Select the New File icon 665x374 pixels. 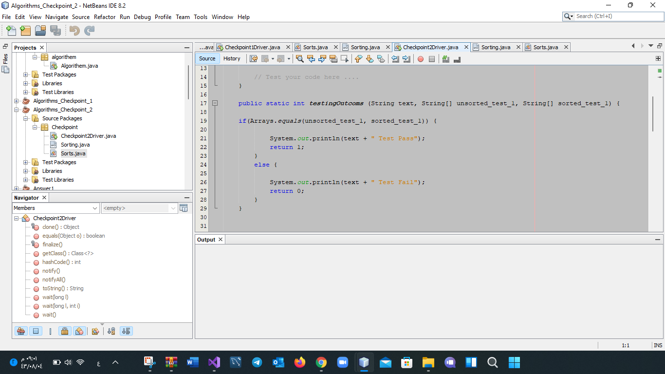click(10, 30)
